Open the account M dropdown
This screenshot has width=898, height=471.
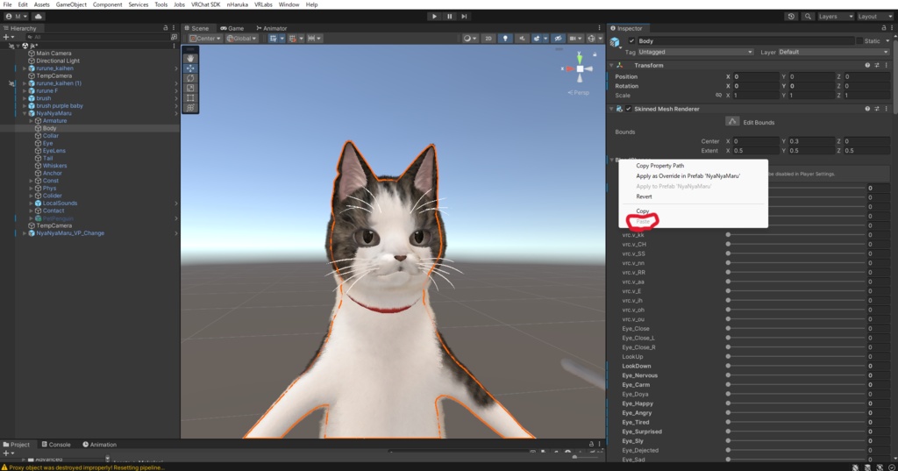point(16,17)
